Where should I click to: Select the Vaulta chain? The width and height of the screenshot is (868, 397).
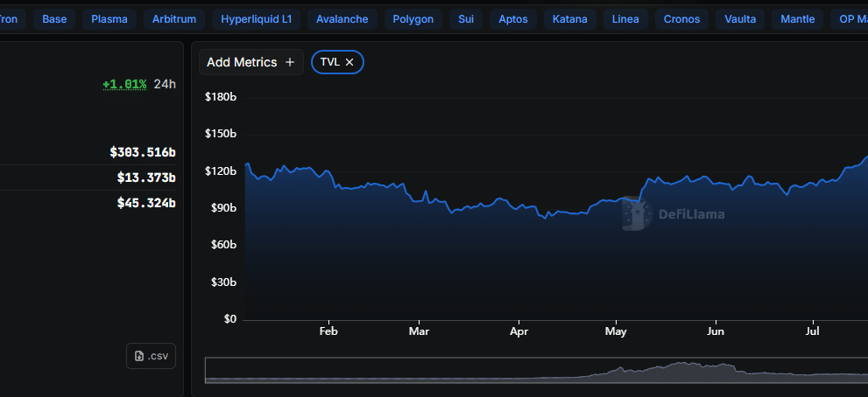point(740,18)
